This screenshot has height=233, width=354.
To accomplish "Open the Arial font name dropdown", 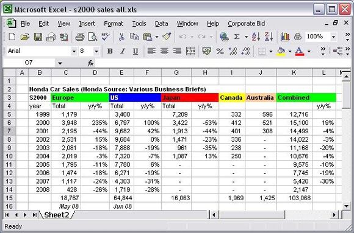I will (x=74, y=51).
